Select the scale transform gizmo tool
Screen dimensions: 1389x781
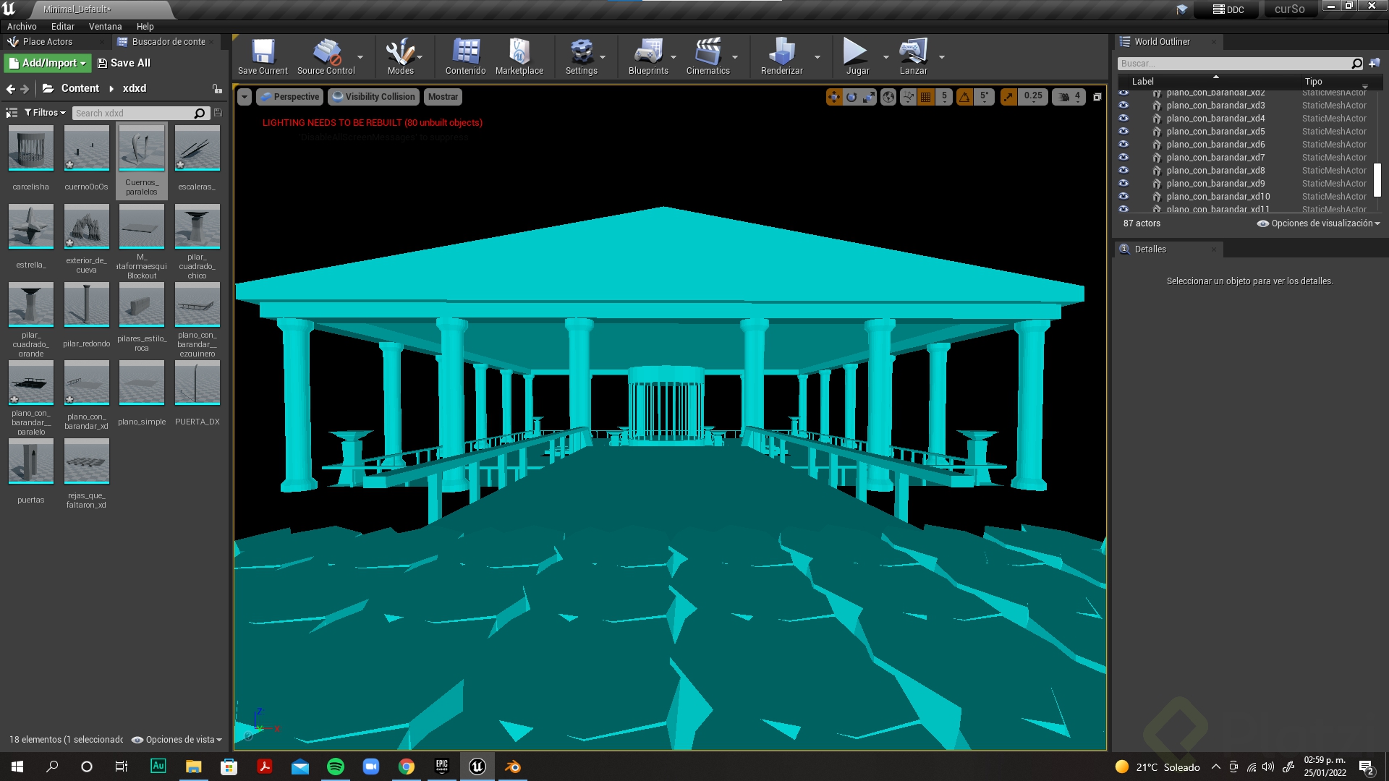pyautogui.click(x=869, y=97)
